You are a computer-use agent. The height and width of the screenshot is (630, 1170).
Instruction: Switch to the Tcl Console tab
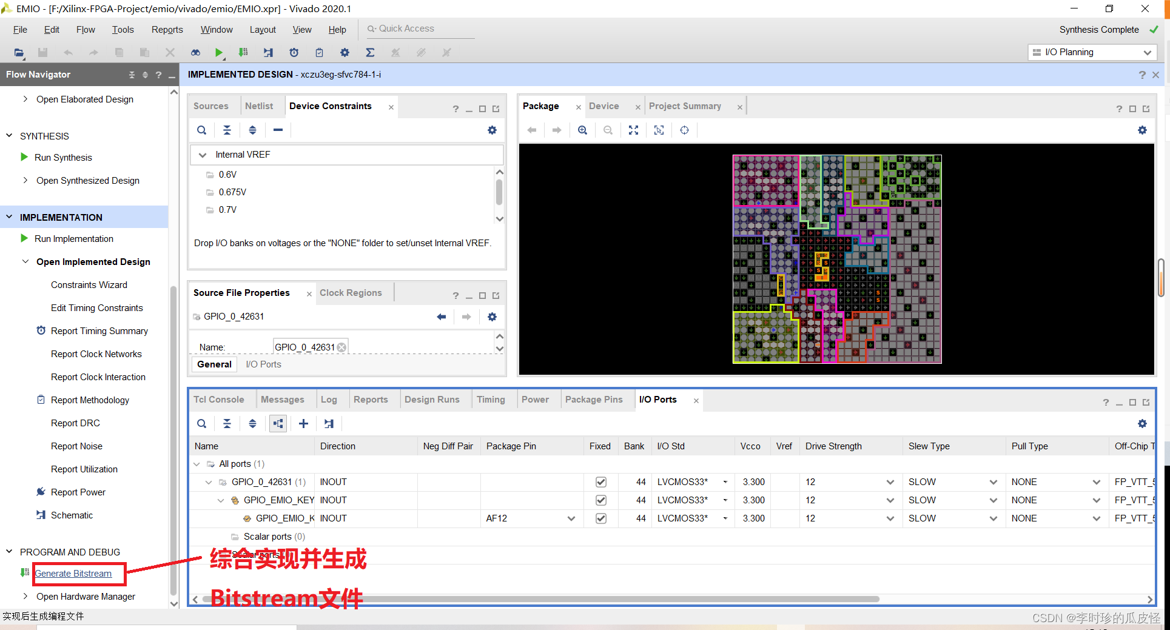[x=219, y=399]
